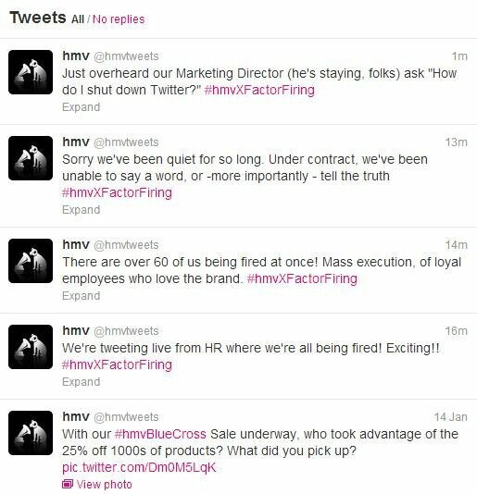
Task: Open the #hmvBlueCross hashtag link
Action: [160, 434]
